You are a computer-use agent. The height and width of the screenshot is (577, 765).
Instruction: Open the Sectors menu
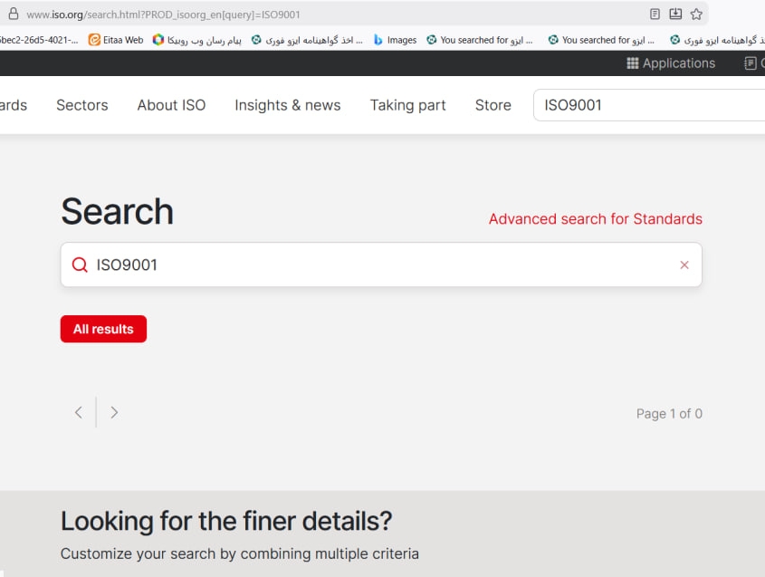81,105
